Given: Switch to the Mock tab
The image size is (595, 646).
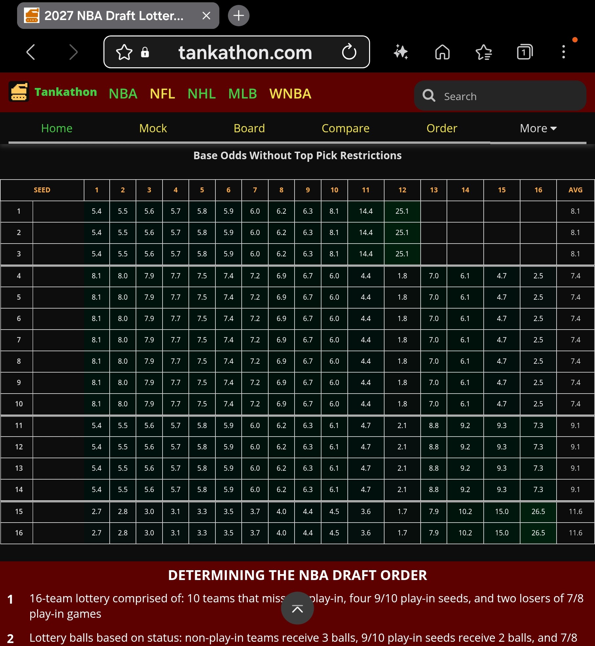Looking at the screenshot, I should click(153, 128).
